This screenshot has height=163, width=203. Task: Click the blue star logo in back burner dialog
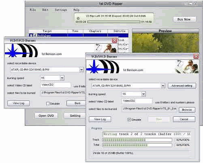[x=13, y=51]
